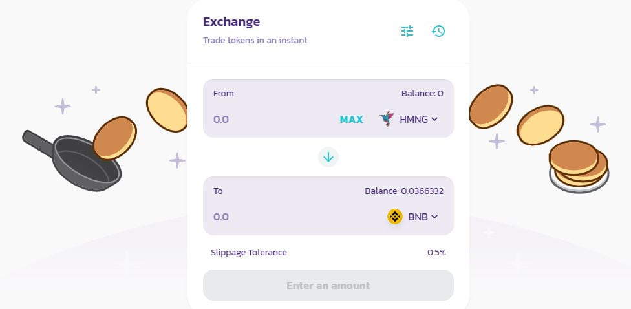Click the 0.5% slippage value
This screenshot has width=631, height=309.
[x=436, y=253]
